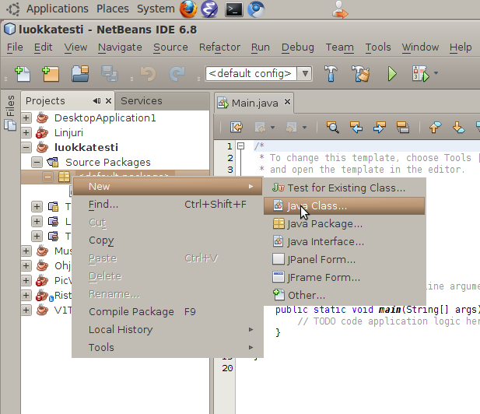
Task: Run the project with green arrow
Action: [392, 74]
